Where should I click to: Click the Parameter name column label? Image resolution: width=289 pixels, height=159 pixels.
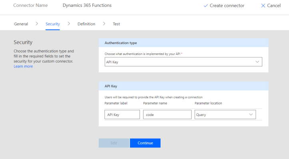pyautogui.click(x=155, y=103)
